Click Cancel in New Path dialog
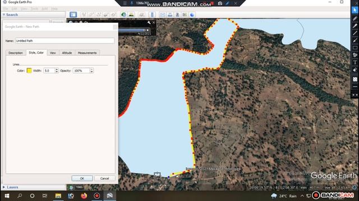Screen dimensions: 359x201 click(x=105, y=179)
